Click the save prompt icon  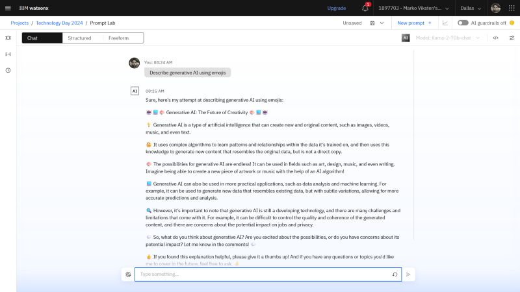tap(372, 23)
